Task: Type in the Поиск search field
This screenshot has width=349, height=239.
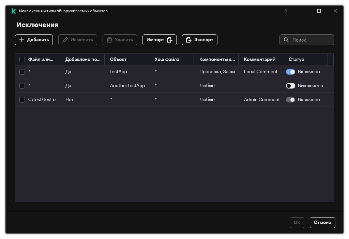Action: point(311,40)
